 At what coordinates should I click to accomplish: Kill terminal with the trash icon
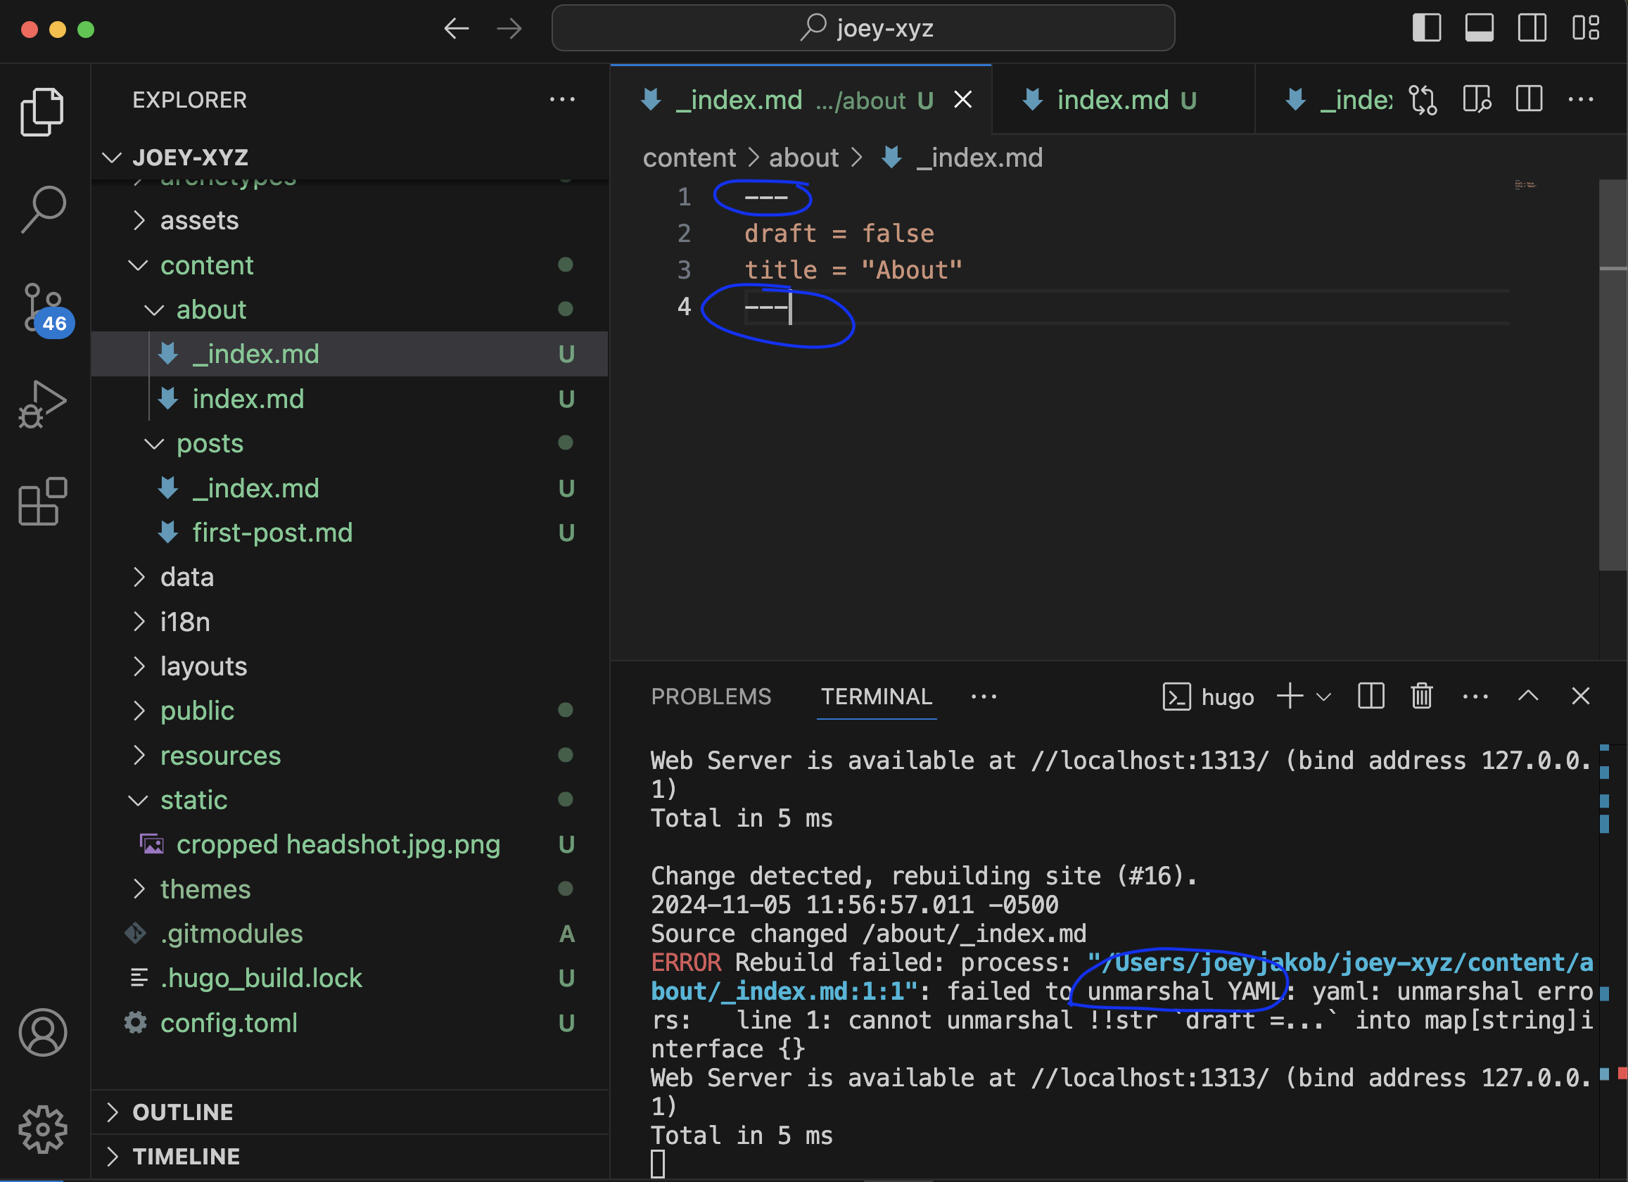click(x=1421, y=696)
